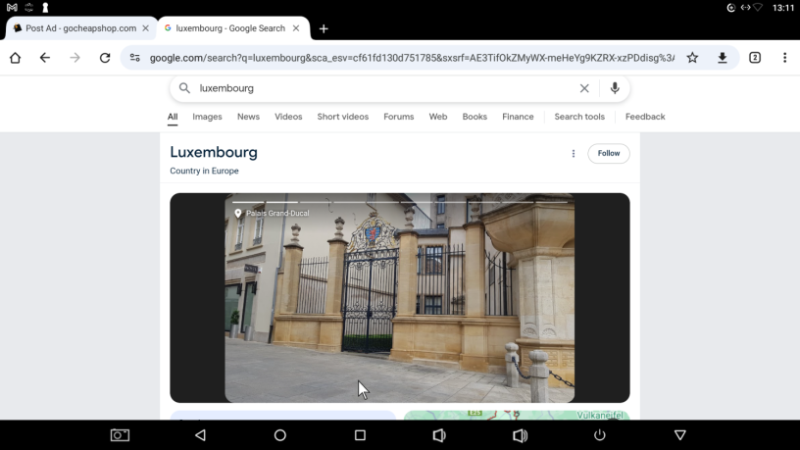Image resolution: width=800 pixels, height=450 pixels.
Task: Click inside the Google search box
Action: tap(382, 88)
